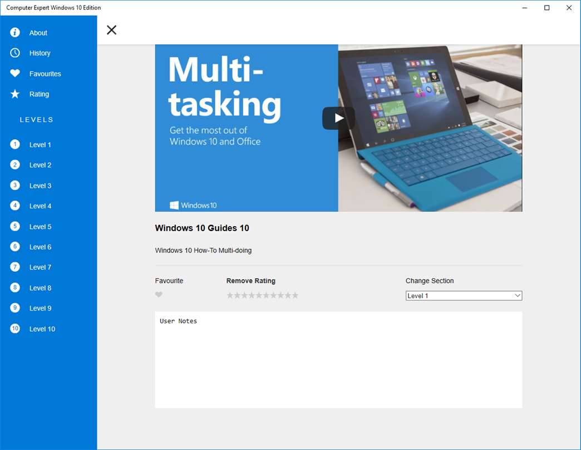Click the Level 6 number badge
Image resolution: width=581 pixels, height=450 pixels.
[x=15, y=247]
